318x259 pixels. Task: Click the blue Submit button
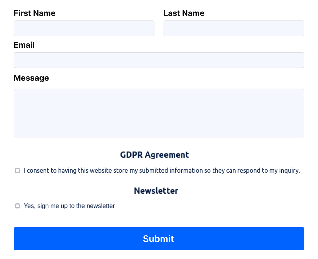pyautogui.click(x=159, y=239)
